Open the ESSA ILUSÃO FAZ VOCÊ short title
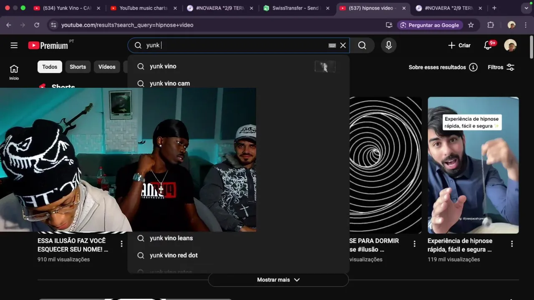 pos(73,245)
